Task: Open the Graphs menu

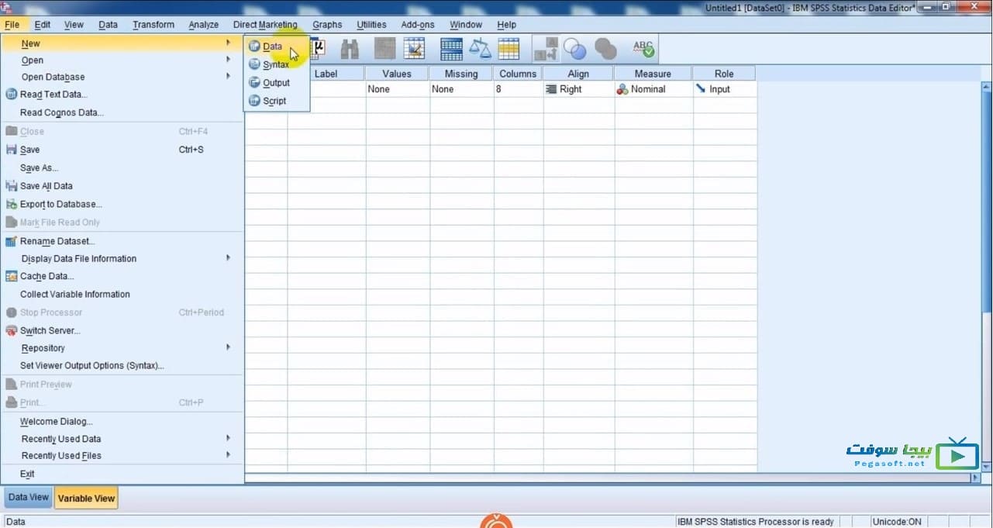Action: point(327,25)
